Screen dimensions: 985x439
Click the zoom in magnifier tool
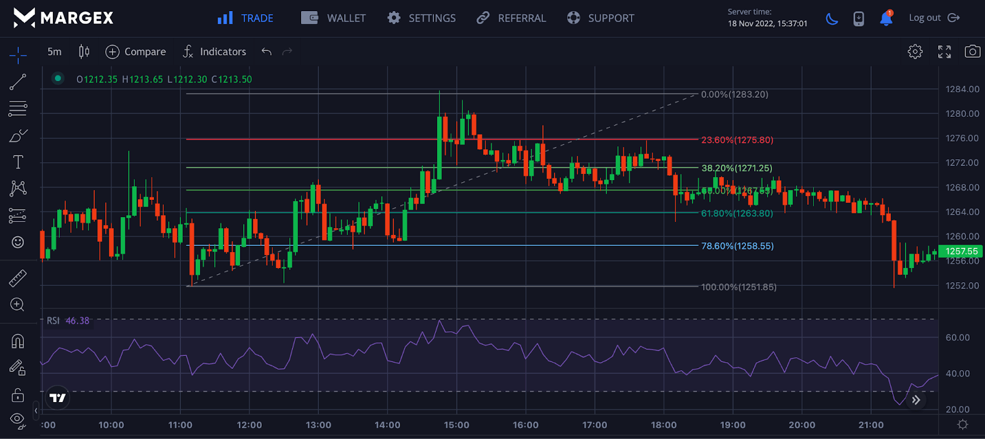click(18, 305)
